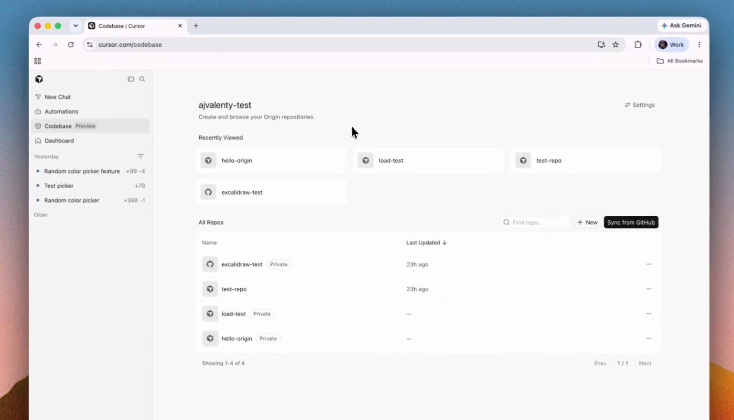The height and width of the screenshot is (420, 734).
Task: Open the Test picker chat
Action: tap(90, 186)
